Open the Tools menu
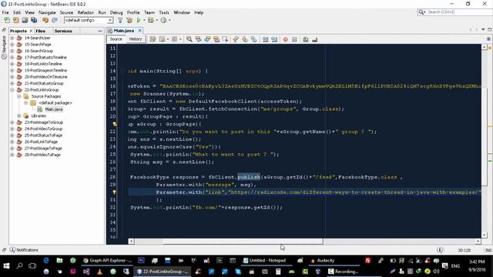 point(164,12)
